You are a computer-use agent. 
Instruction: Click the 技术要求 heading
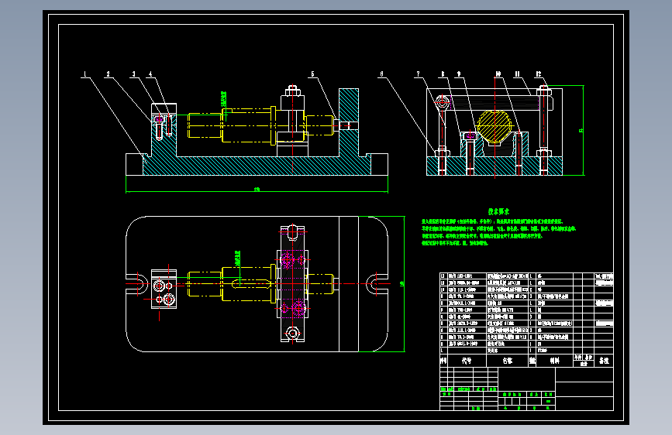tap(499, 211)
